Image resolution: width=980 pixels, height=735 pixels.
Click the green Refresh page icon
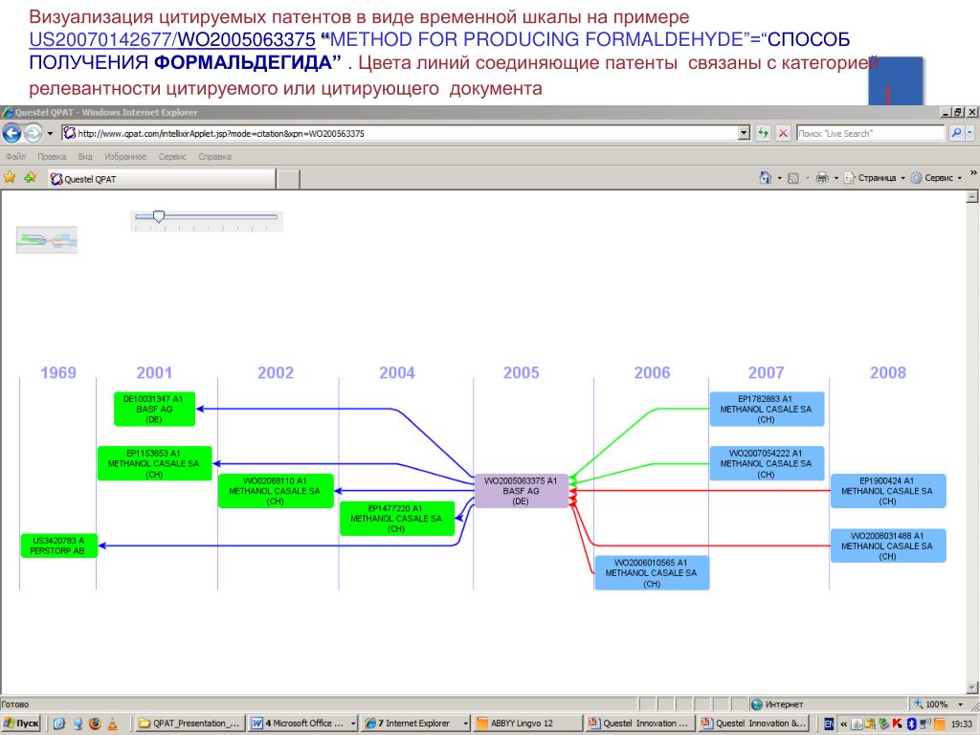(763, 133)
